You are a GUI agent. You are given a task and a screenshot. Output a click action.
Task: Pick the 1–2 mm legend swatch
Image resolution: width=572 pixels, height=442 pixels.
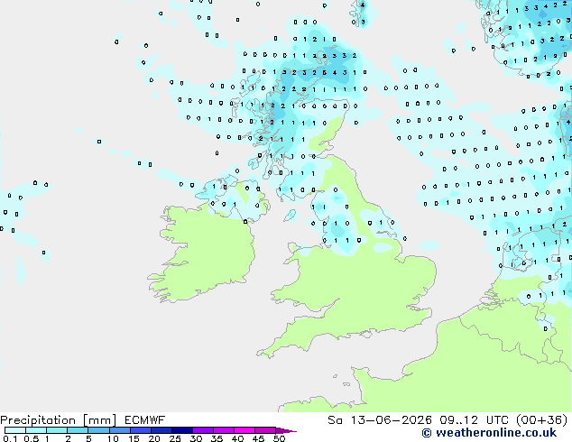tap(57, 430)
